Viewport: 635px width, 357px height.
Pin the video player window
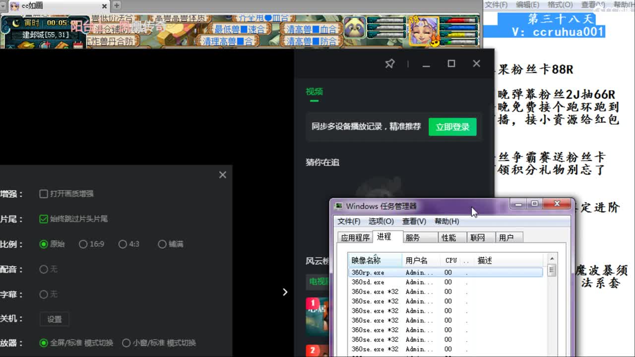[x=390, y=63]
